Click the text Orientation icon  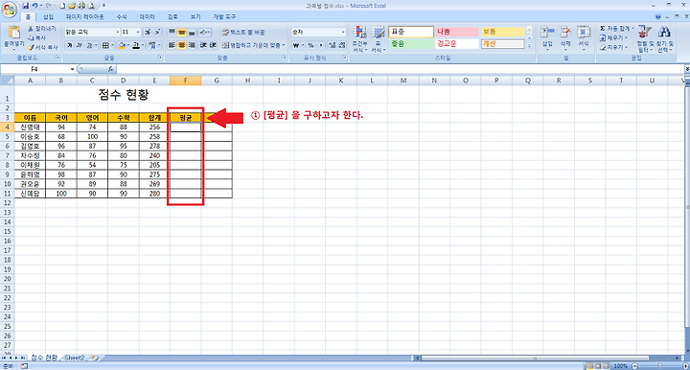[x=204, y=33]
